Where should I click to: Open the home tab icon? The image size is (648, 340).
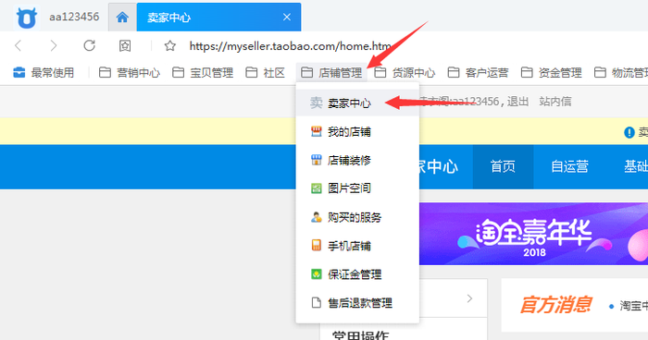(x=122, y=18)
